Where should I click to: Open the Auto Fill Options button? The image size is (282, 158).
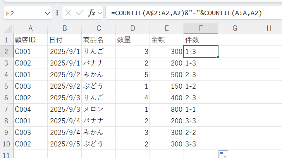click(x=223, y=155)
